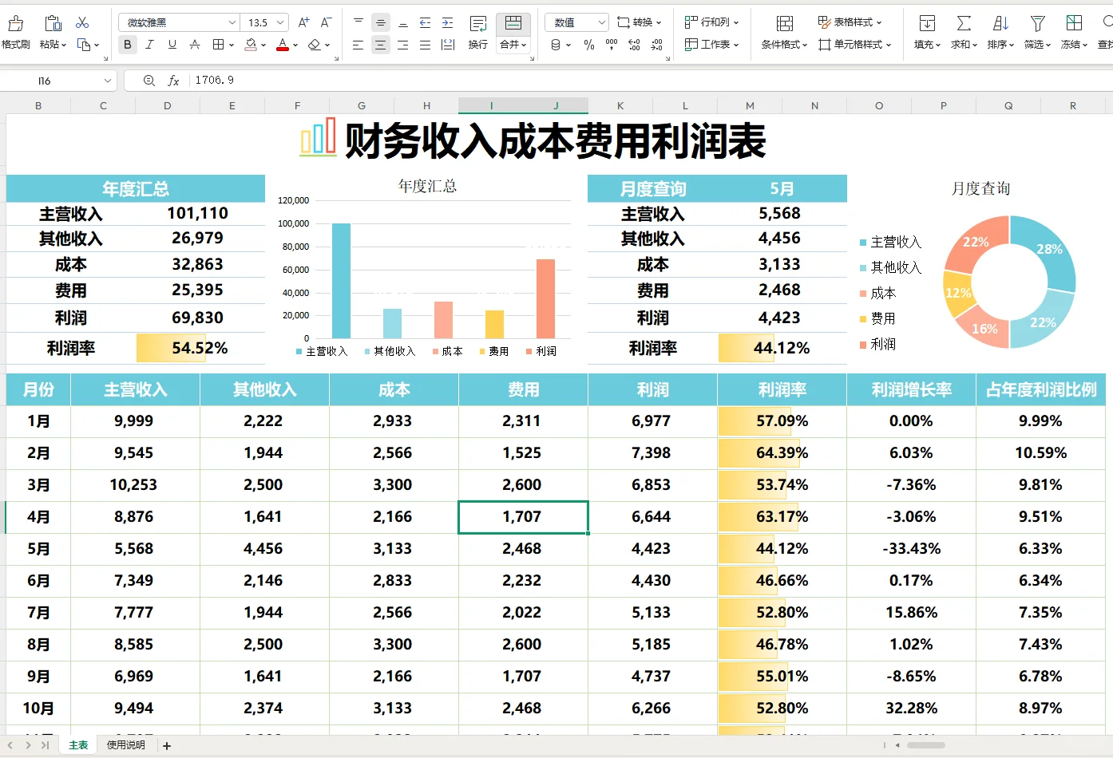Click the Freeze panes (冻结) icon
Image resolution: width=1113 pixels, height=758 pixels.
point(1074,23)
